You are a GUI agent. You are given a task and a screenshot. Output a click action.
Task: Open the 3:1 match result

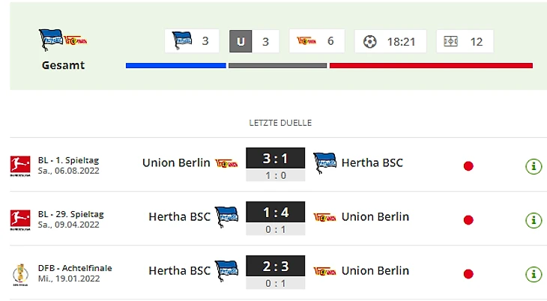click(275, 159)
